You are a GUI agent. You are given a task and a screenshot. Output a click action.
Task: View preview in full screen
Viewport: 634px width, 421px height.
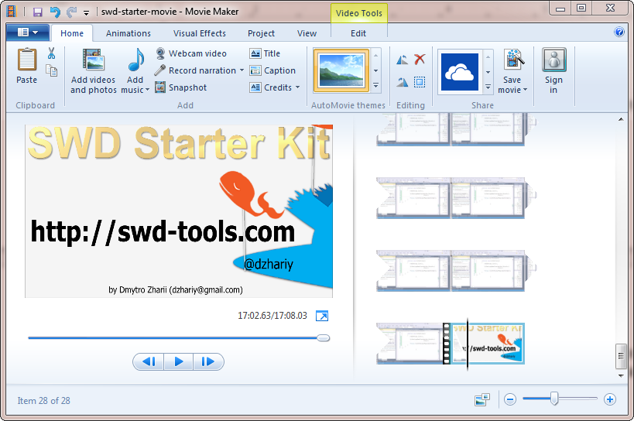point(322,316)
